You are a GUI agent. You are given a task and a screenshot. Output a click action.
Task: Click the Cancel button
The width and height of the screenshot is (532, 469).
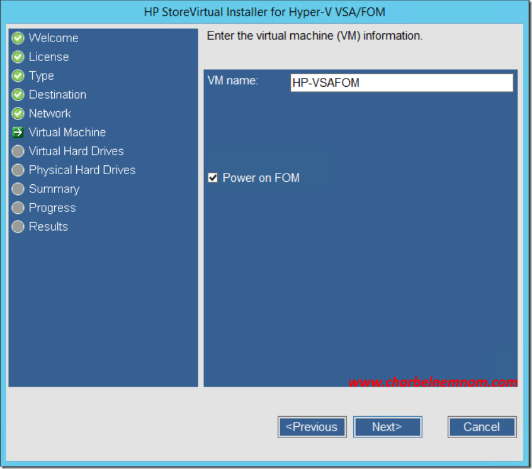[x=482, y=427]
